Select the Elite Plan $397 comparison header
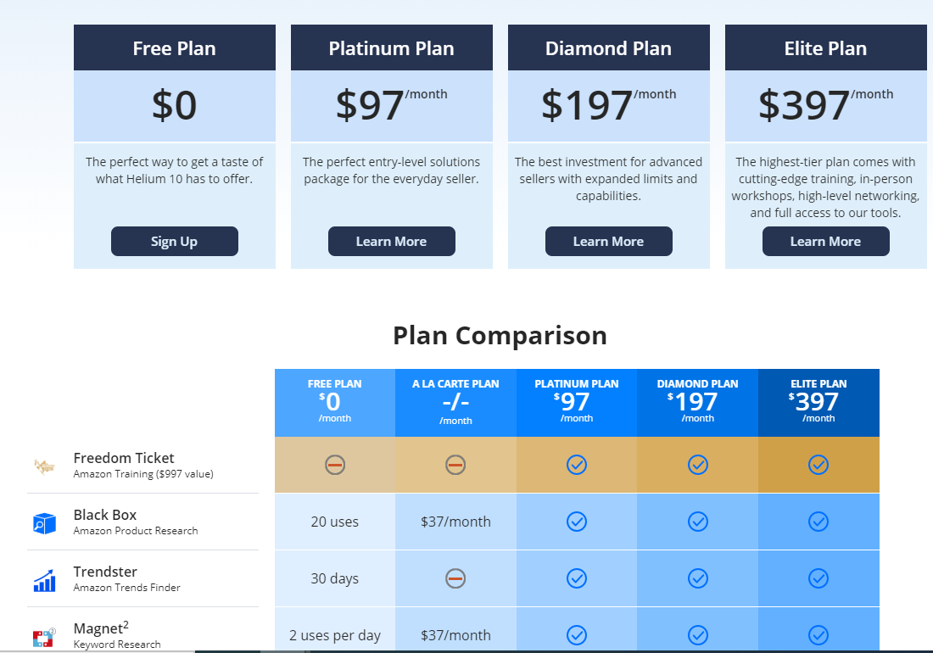The width and height of the screenshot is (933, 653). pos(818,403)
